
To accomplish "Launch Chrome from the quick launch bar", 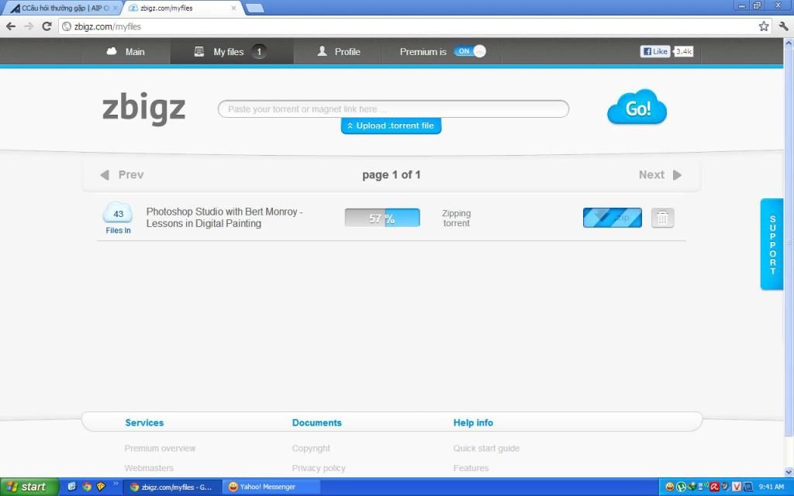I will coord(87,487).
